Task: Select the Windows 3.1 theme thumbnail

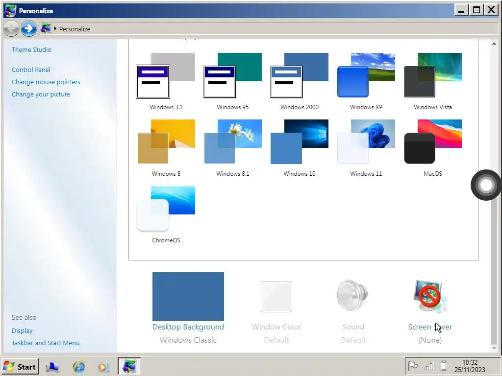Action: pos(166,76)
